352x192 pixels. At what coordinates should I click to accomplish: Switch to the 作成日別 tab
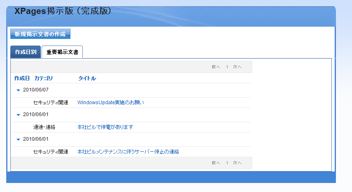pos(26,52)
